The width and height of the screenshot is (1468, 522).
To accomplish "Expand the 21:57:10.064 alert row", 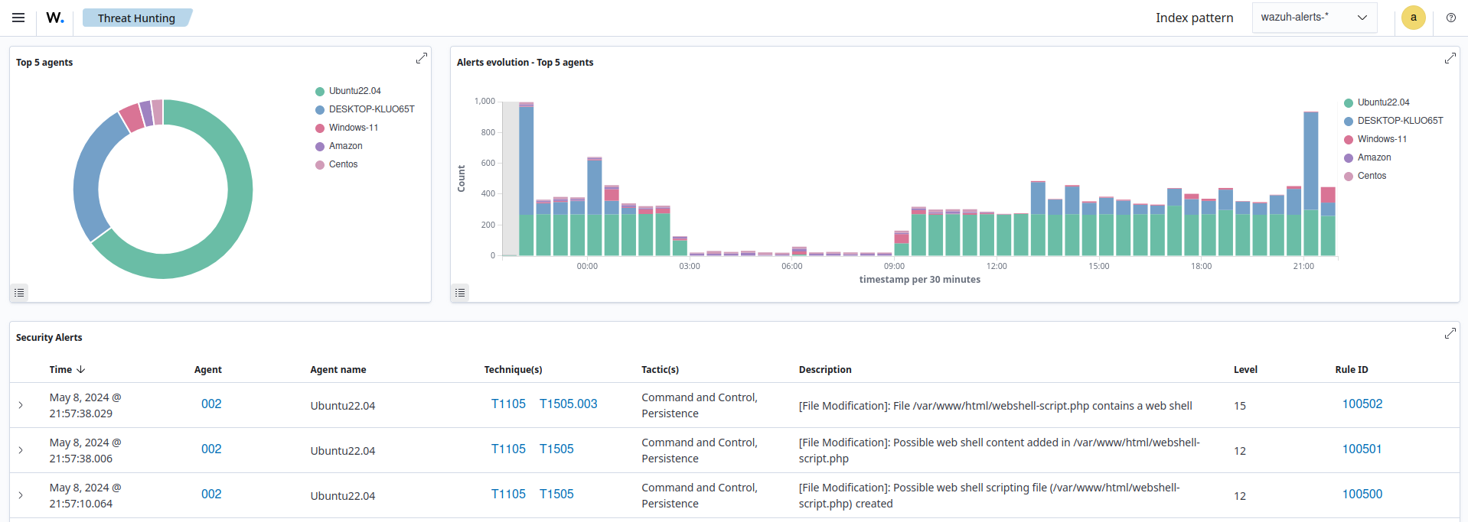I will pyautogui.click(x=21, y=495).
